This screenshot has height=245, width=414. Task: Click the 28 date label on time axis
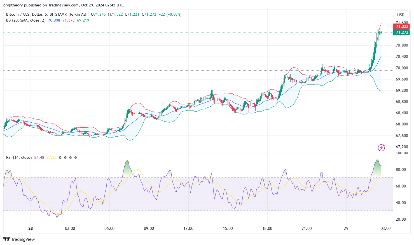(31, 228)
